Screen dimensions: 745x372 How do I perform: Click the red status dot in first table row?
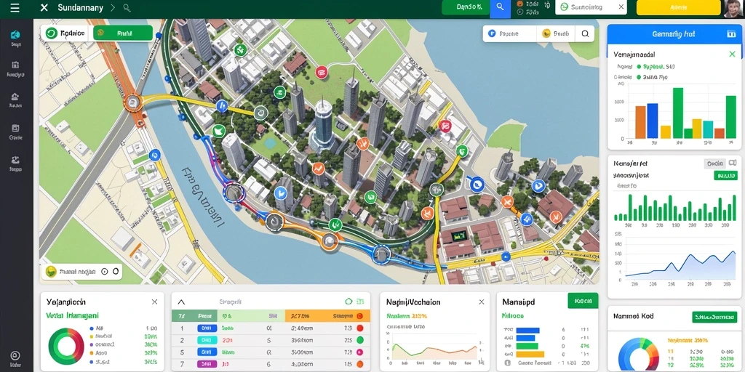point(359,328)
